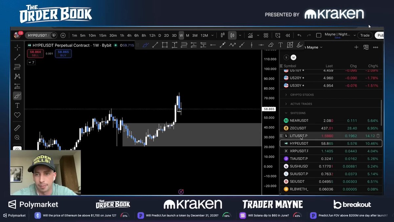The height and width of the screenshot is (222, 394).
Task: Click the blue 58.865 BUY button
Action: tap(63, 54)
